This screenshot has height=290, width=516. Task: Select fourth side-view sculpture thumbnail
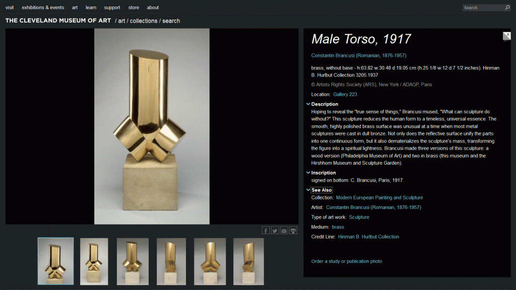pyautogui.click(x=171, y=261)
